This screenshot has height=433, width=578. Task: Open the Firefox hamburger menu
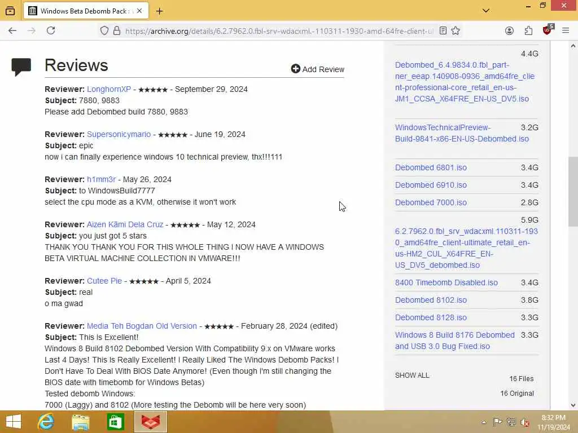click(x=566, y=31)
